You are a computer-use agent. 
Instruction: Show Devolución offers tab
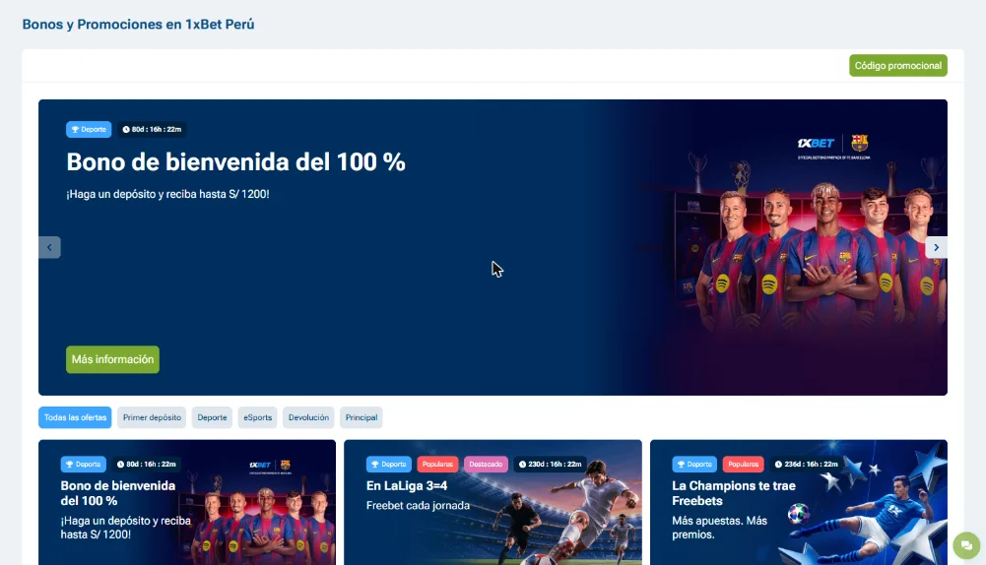pos(308,417)
